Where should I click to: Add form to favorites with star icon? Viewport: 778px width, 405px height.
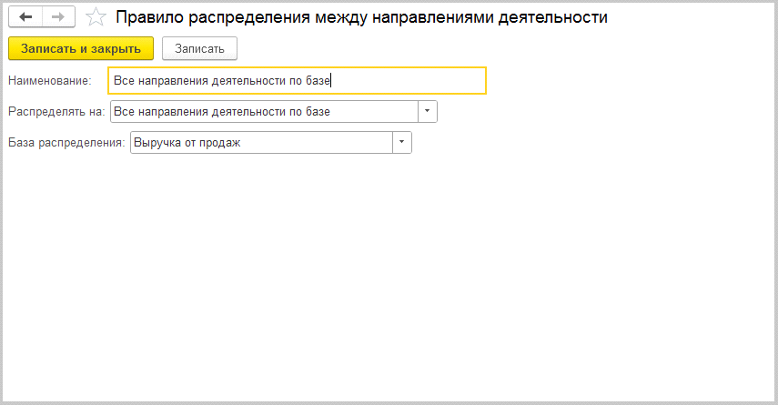click(x=96, y=17)
